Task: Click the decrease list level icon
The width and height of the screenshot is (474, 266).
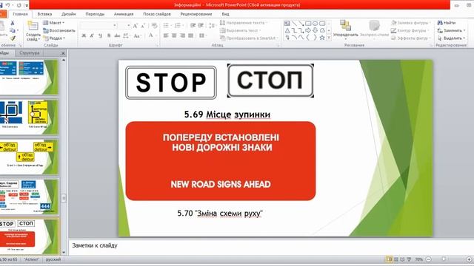Action: coord(193,26)
